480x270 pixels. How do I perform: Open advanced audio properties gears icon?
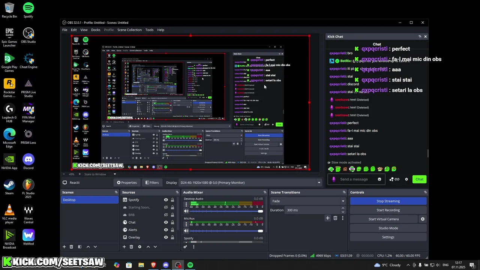pyautogui.click(x=185, y=247)
